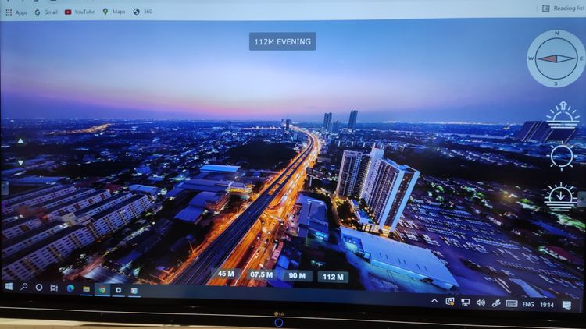Open the Reading list panel

point(563,8)
